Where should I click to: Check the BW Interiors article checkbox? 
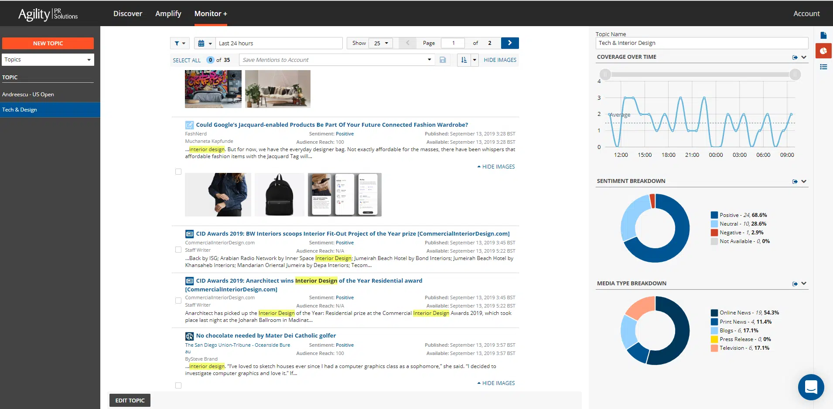178,250
